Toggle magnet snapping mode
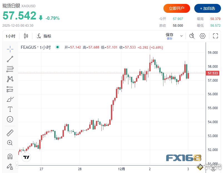The width and height of the screenshot is (224, 173). pyautogui.click(x=10, y=156)
